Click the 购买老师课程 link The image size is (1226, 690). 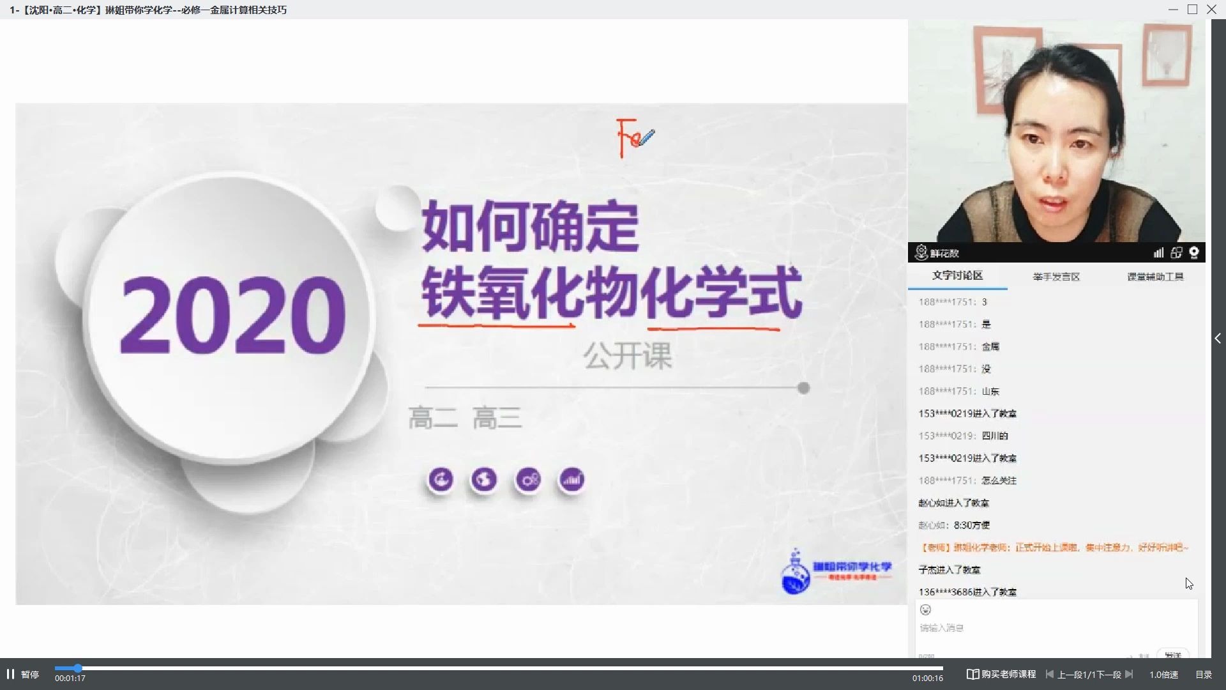[x=1009, y=674]
